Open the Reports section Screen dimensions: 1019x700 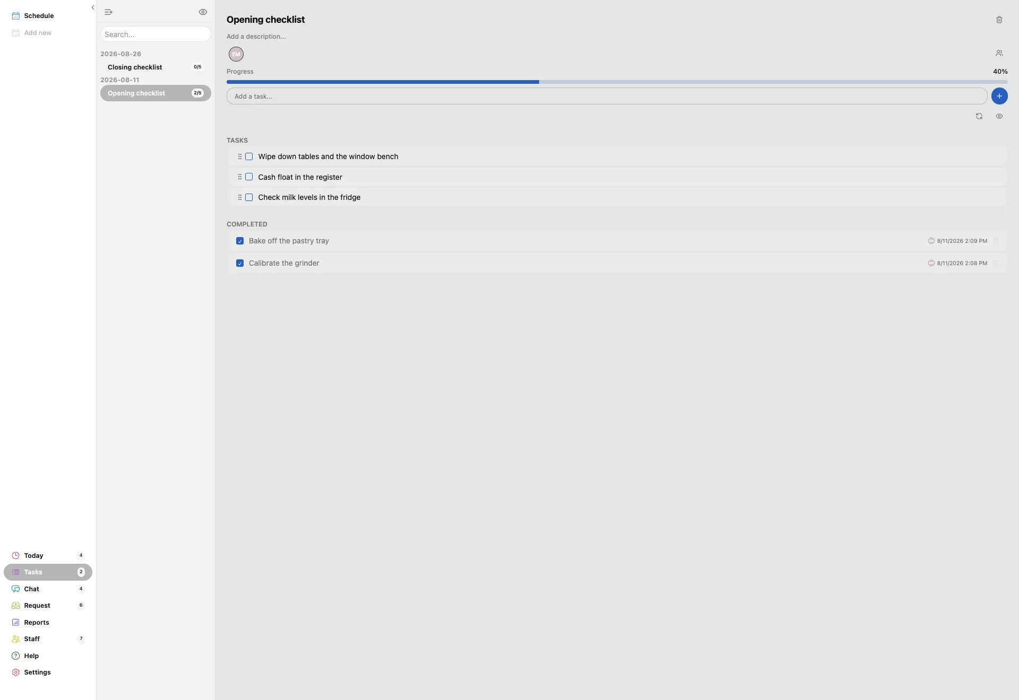48,623
